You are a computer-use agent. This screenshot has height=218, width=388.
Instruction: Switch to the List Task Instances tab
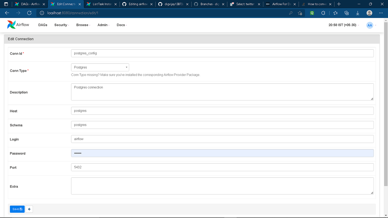101,4
